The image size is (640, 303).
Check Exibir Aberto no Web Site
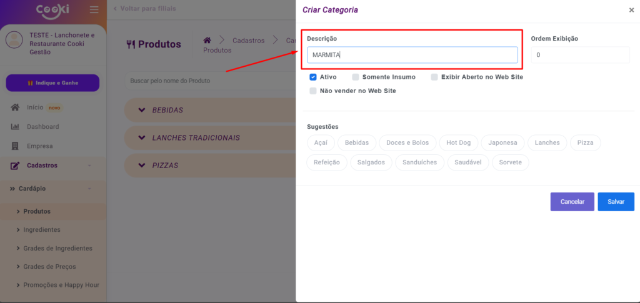434,77
